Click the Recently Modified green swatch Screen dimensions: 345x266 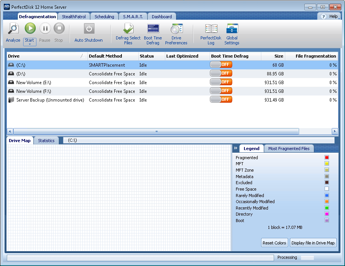pos(327,208)
